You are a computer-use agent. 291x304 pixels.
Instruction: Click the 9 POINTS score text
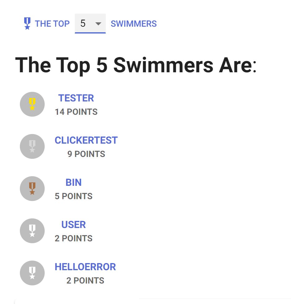(86, 154)
